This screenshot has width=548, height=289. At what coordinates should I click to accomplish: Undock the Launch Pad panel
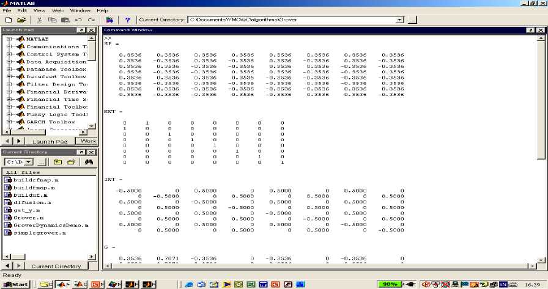coord(81,31)
